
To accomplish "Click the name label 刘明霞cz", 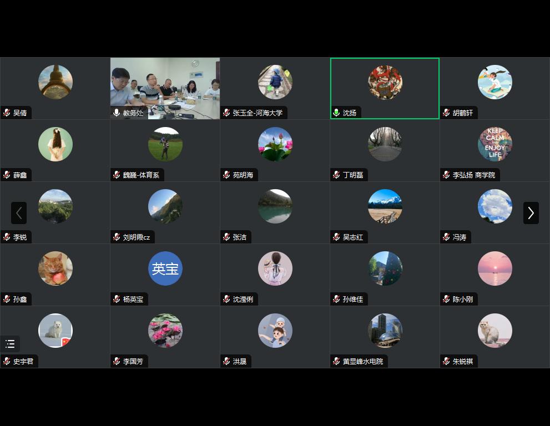I will pyautogui.click(x=136, y=237).
